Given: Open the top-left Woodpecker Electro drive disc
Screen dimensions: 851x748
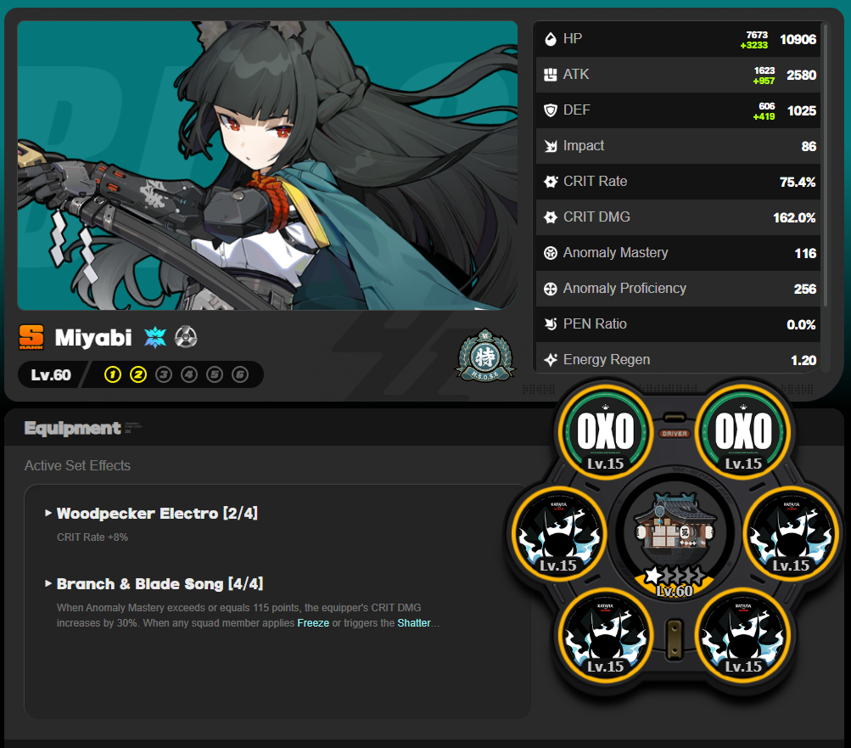Looking at the screenshot, I should 606,432.
